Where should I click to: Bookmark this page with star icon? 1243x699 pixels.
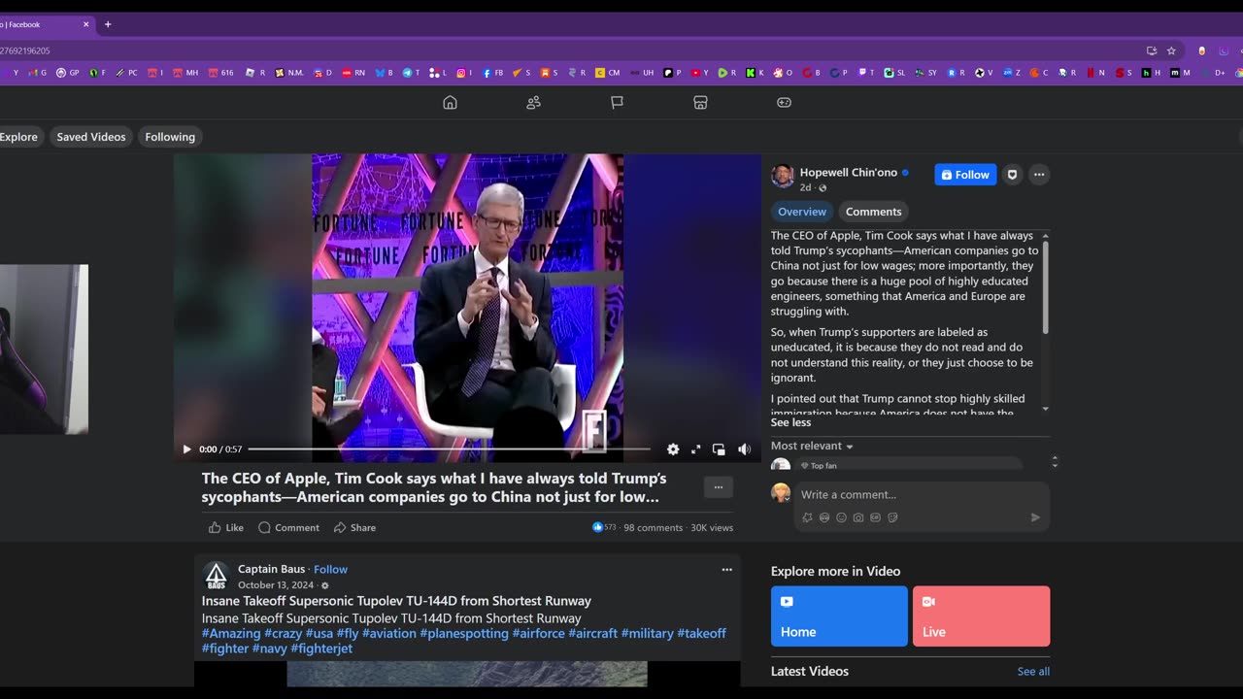point(1171,50)
